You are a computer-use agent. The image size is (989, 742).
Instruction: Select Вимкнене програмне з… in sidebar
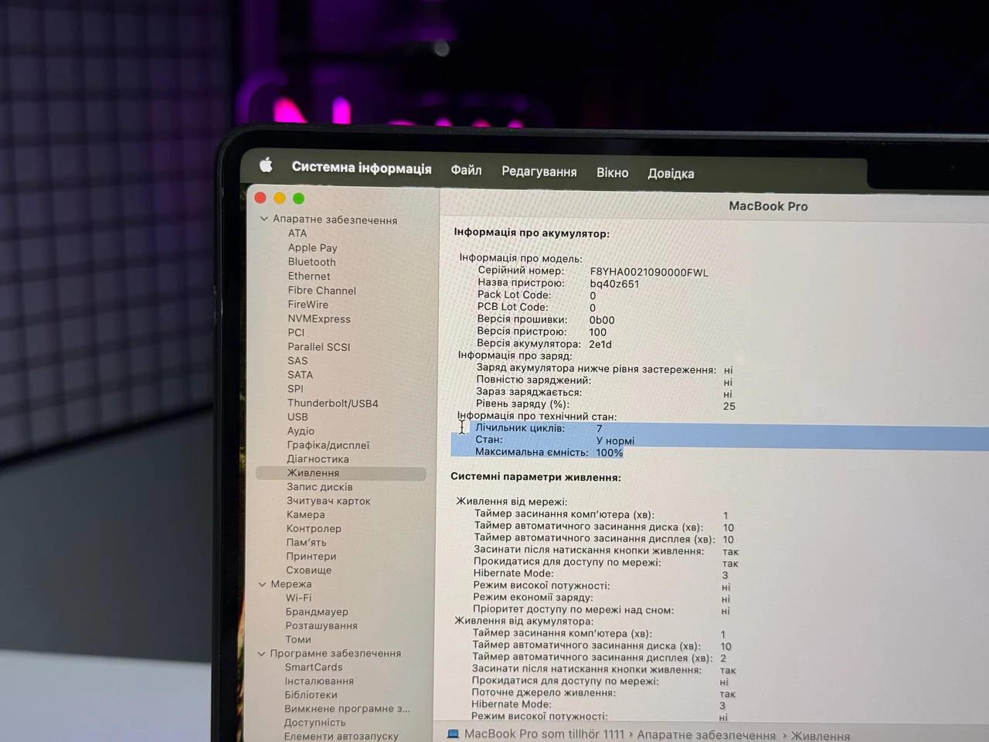[x=348, y=710]
